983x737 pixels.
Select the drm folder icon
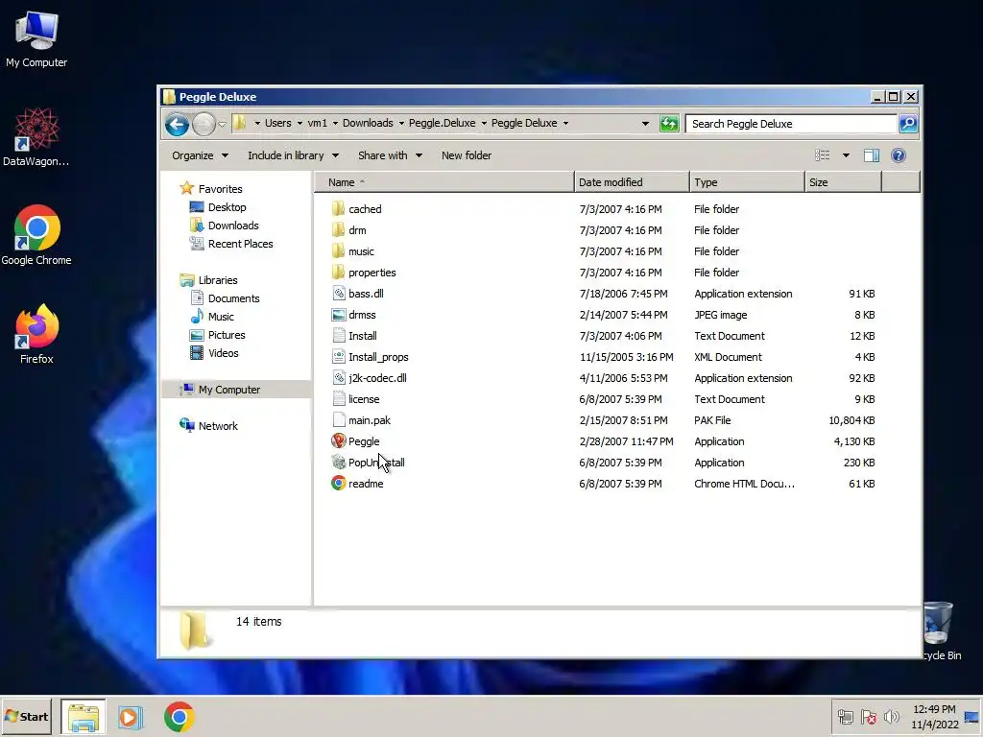pos(339,230)
